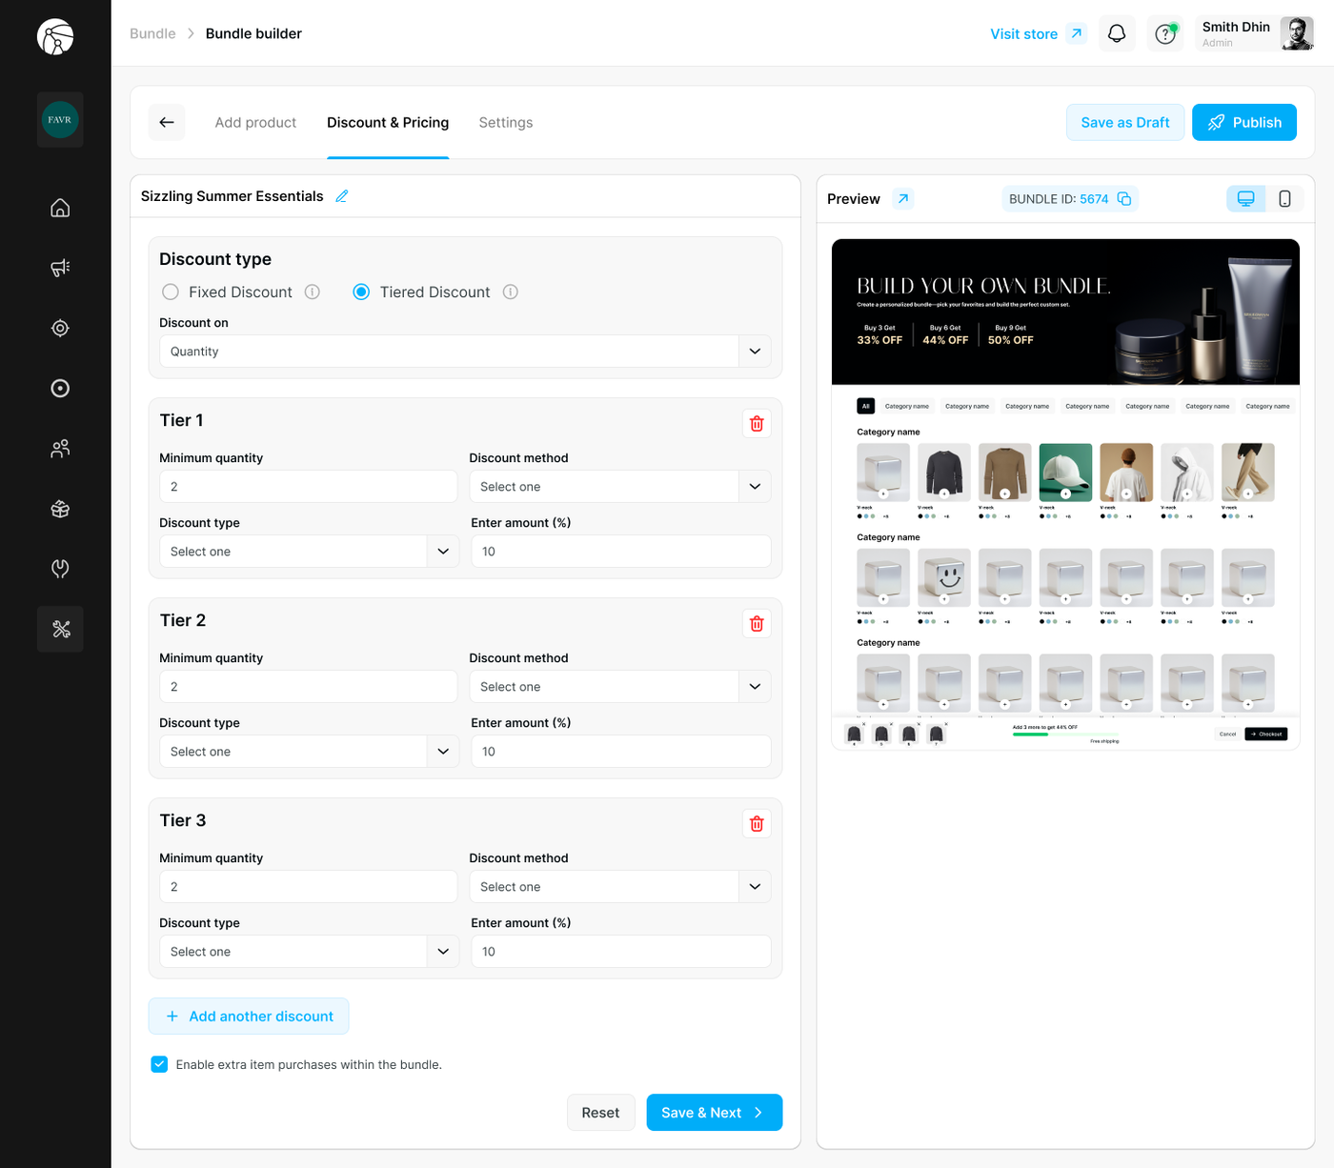Focus Tier 2 Enter amount field
1334x1168 pixels.
[x=621, y=751]
